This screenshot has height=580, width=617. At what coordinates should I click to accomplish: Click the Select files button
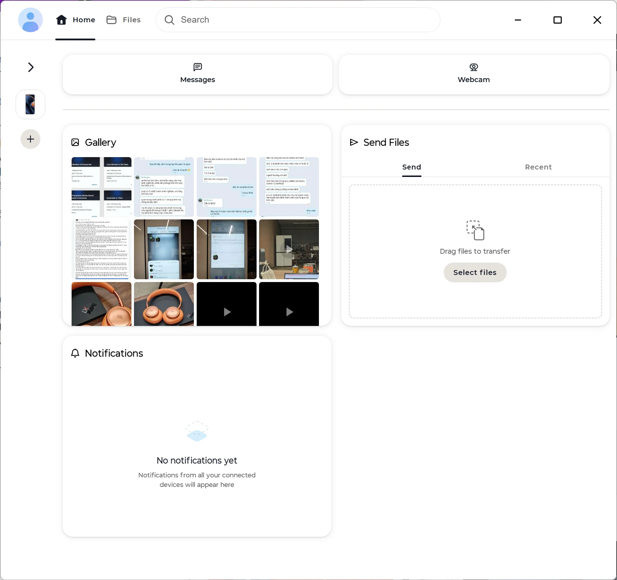(475, 272)
